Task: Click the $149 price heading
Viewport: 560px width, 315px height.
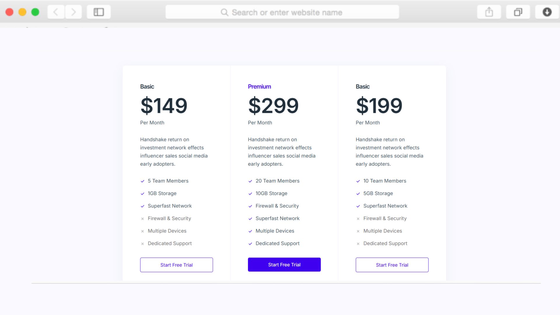Action: coord(164,106)
